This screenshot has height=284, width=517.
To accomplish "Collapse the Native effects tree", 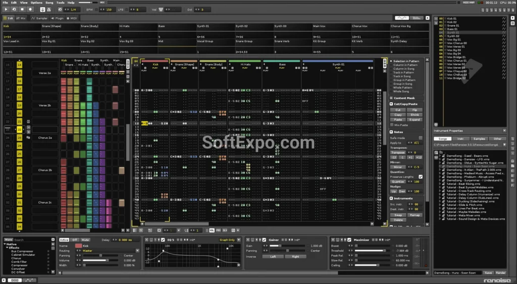I will point(5,244).
